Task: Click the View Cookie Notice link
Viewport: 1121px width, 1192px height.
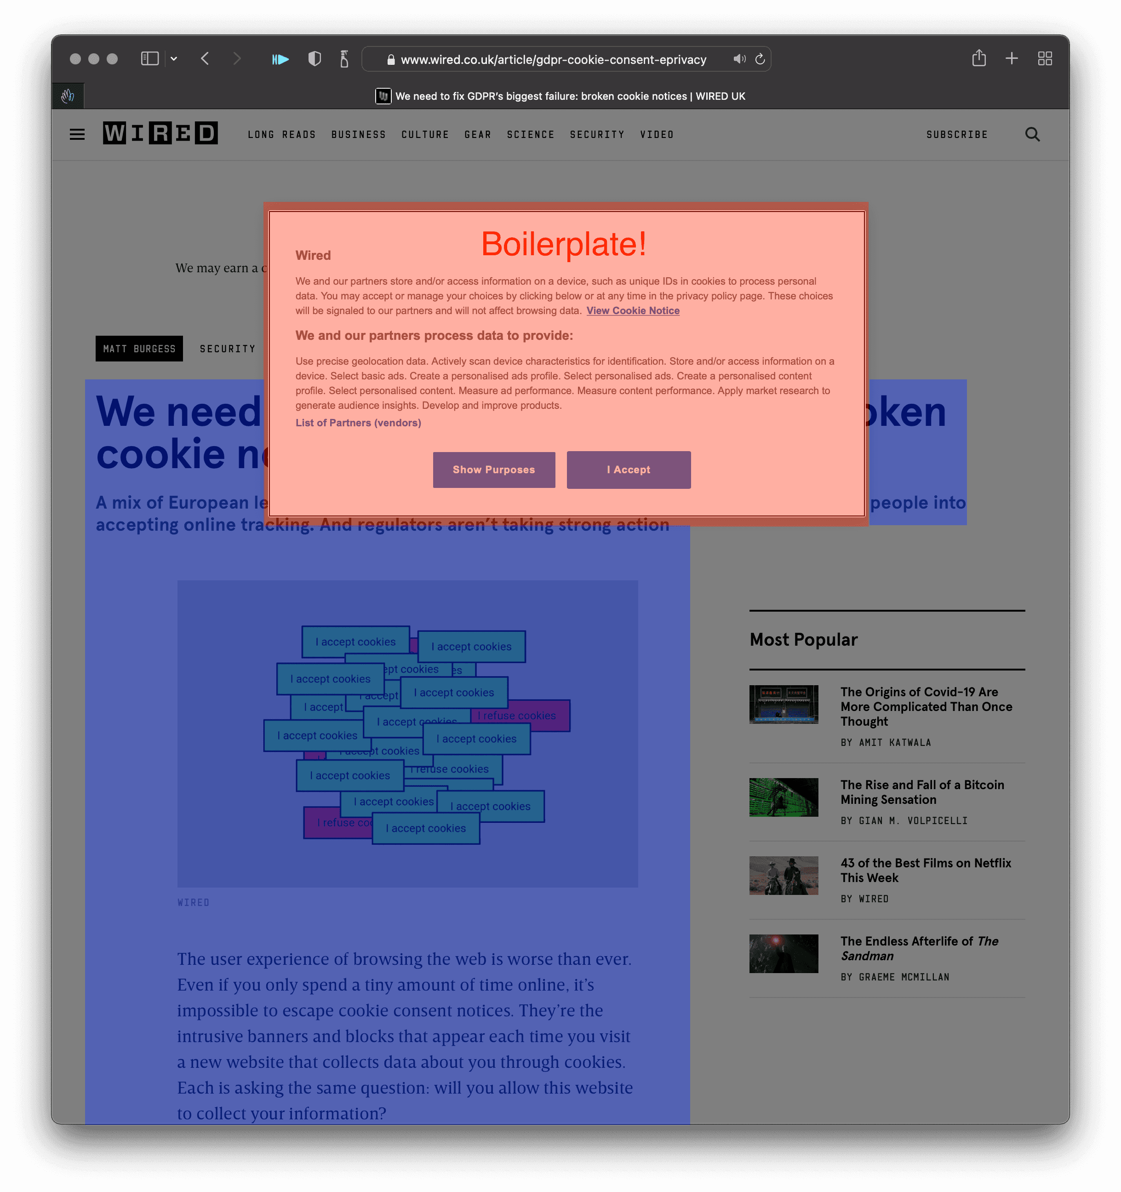Action: tap(632, 310)
